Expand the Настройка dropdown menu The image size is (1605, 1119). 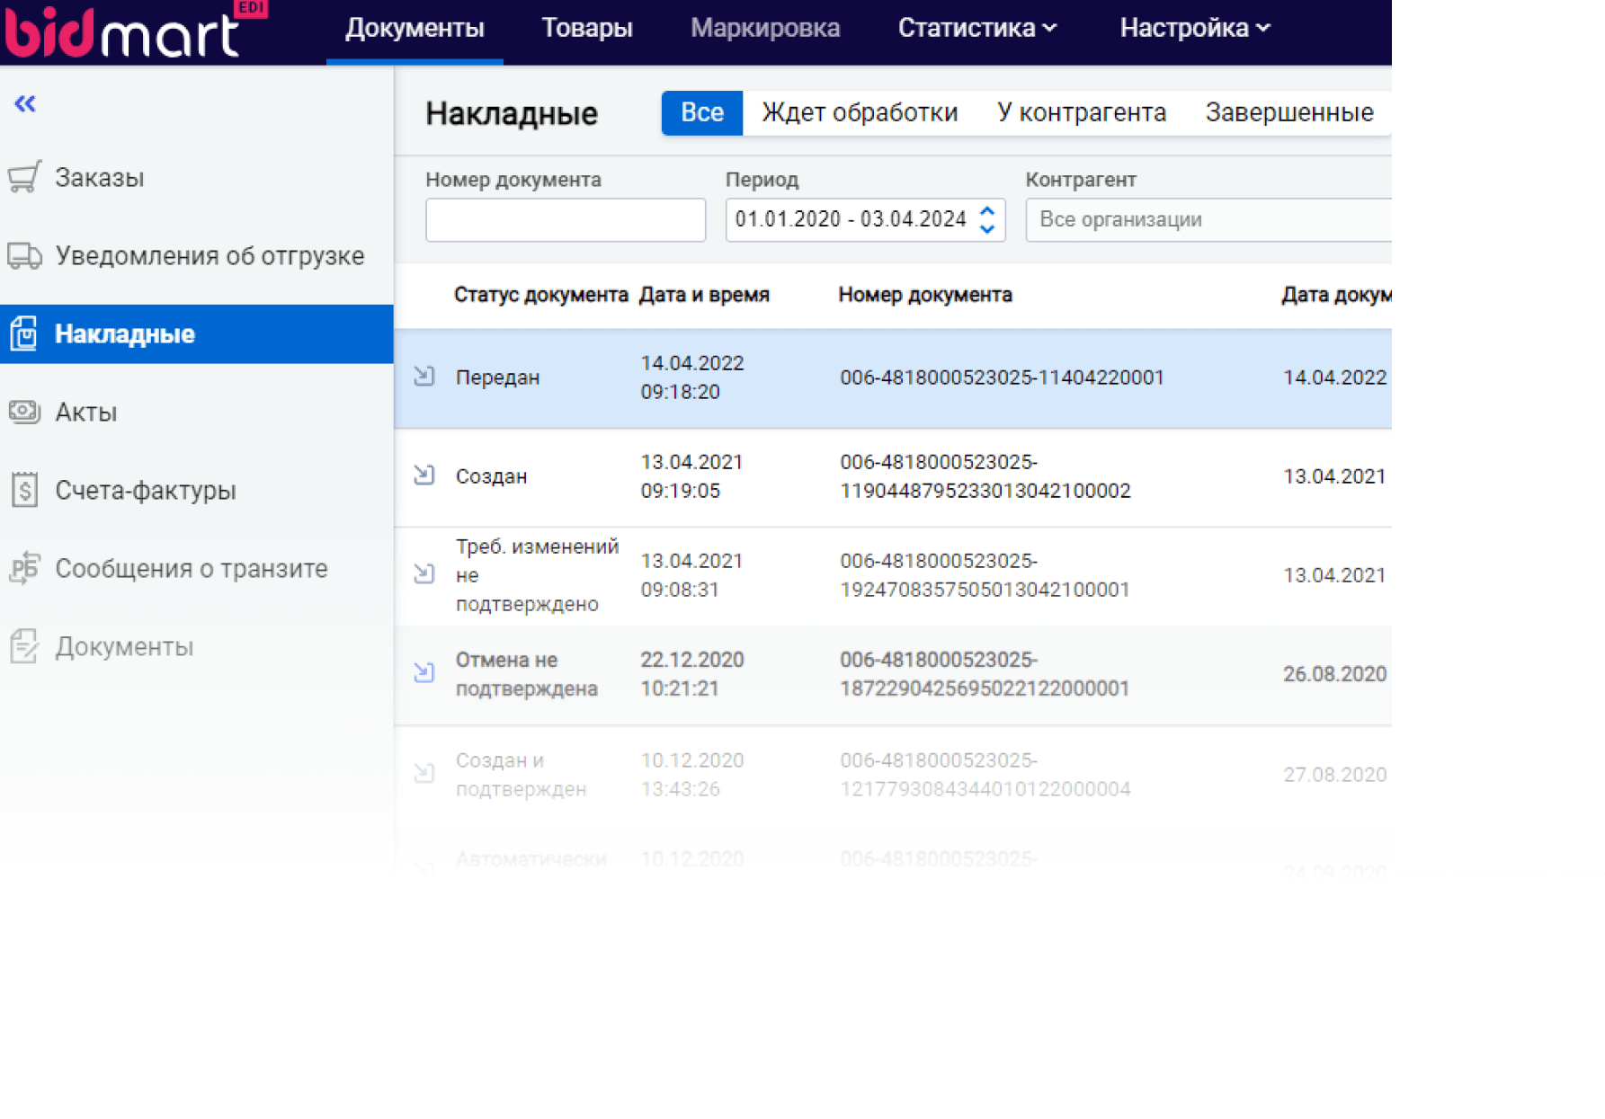[x=1194, y=29]
